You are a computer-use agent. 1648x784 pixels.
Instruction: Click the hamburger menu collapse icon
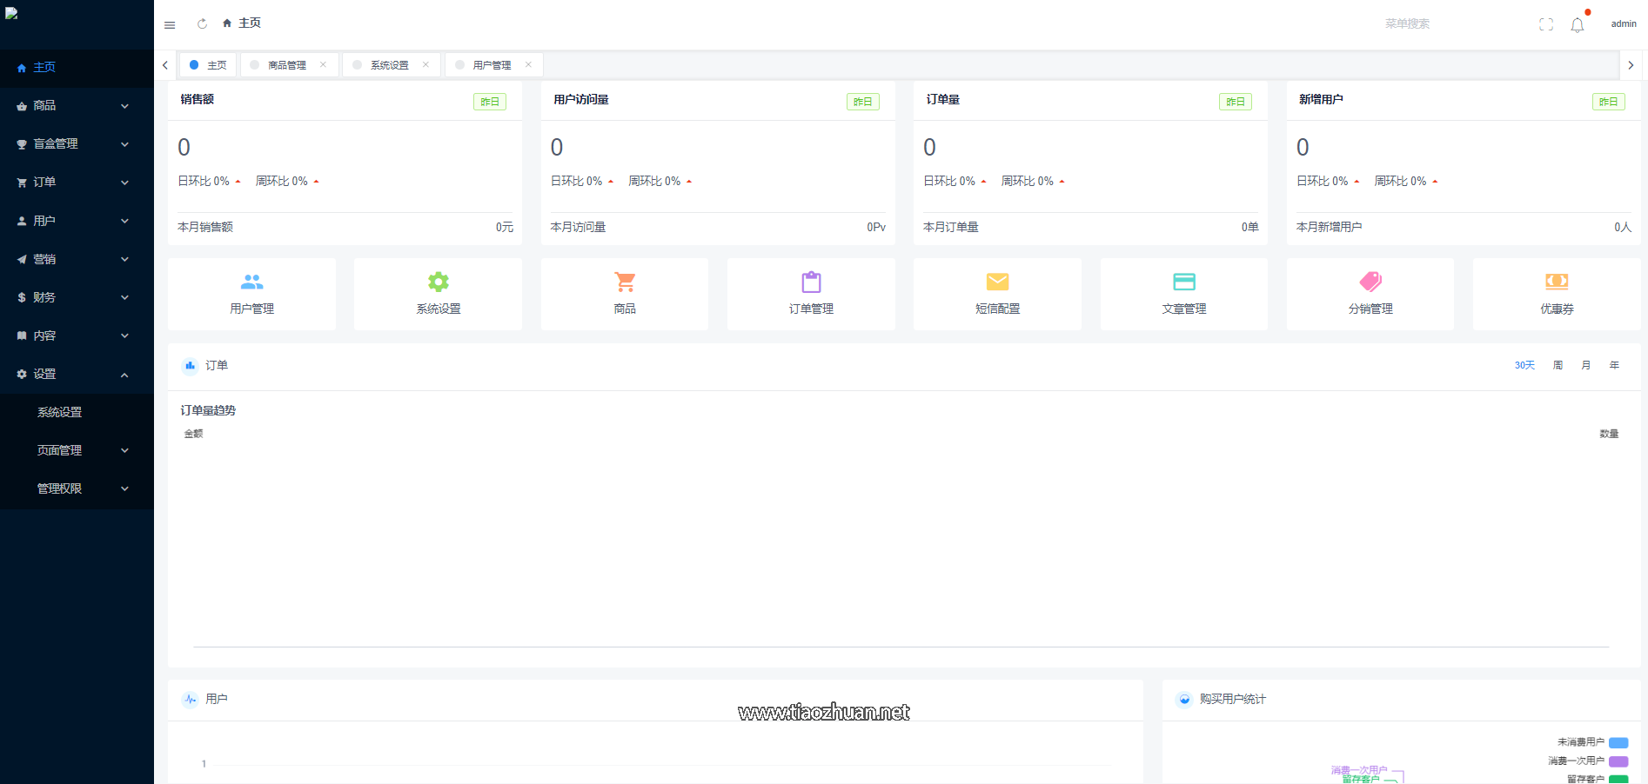170,24
